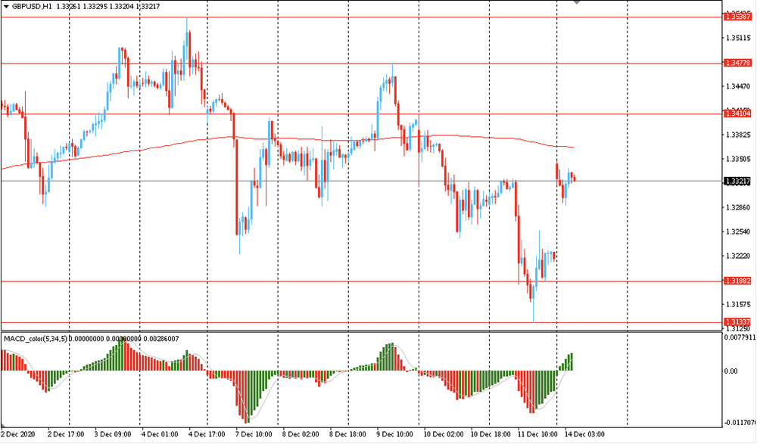Viewport: 757px width, 444px height.
Task: Click the 4 Dec 01:00 time label
Action: [x=160, y=434]
